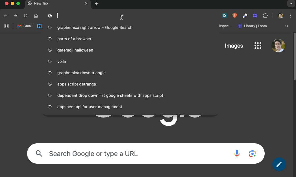Activate the color picker eyedropper extension

tap(245, 16)
